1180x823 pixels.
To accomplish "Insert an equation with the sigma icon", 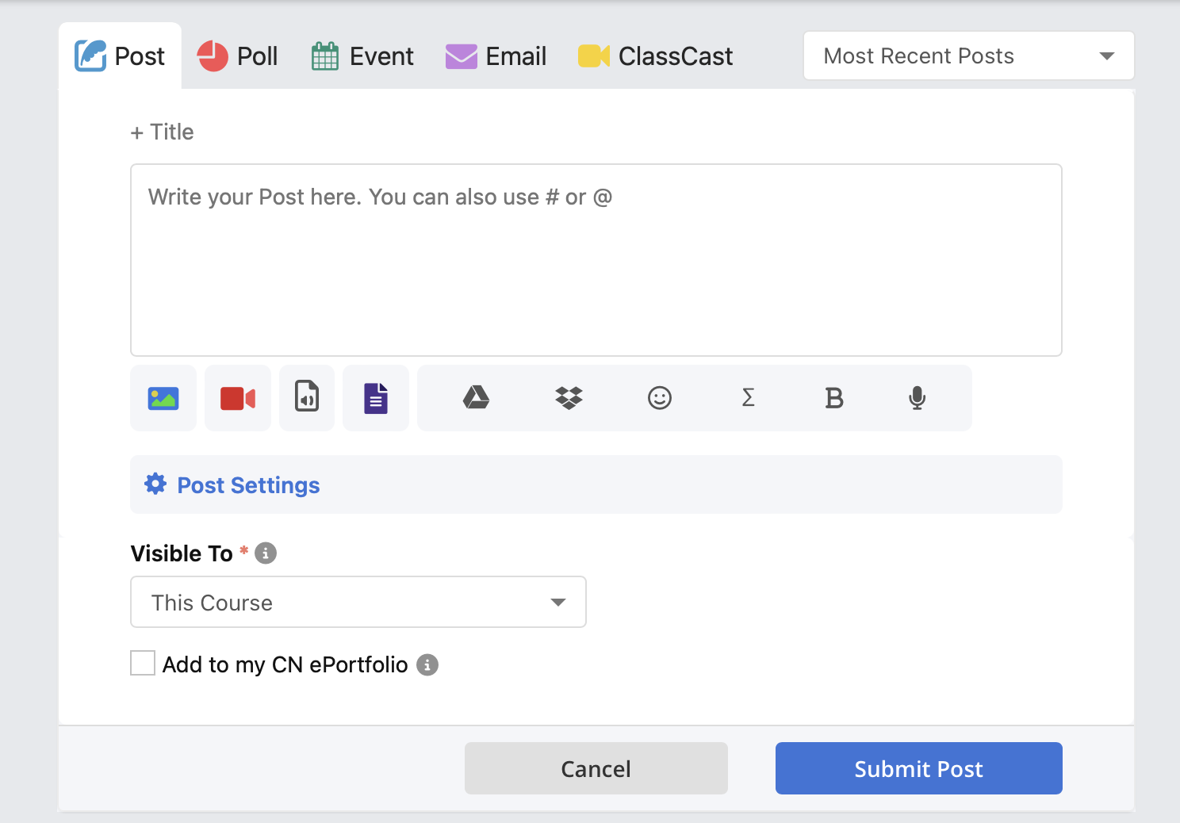I will tap(748, 397).
